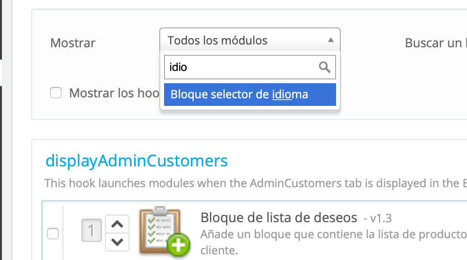
Task: Collapse the Todos los módulos dropdown arrow
Action: (330, 40)
